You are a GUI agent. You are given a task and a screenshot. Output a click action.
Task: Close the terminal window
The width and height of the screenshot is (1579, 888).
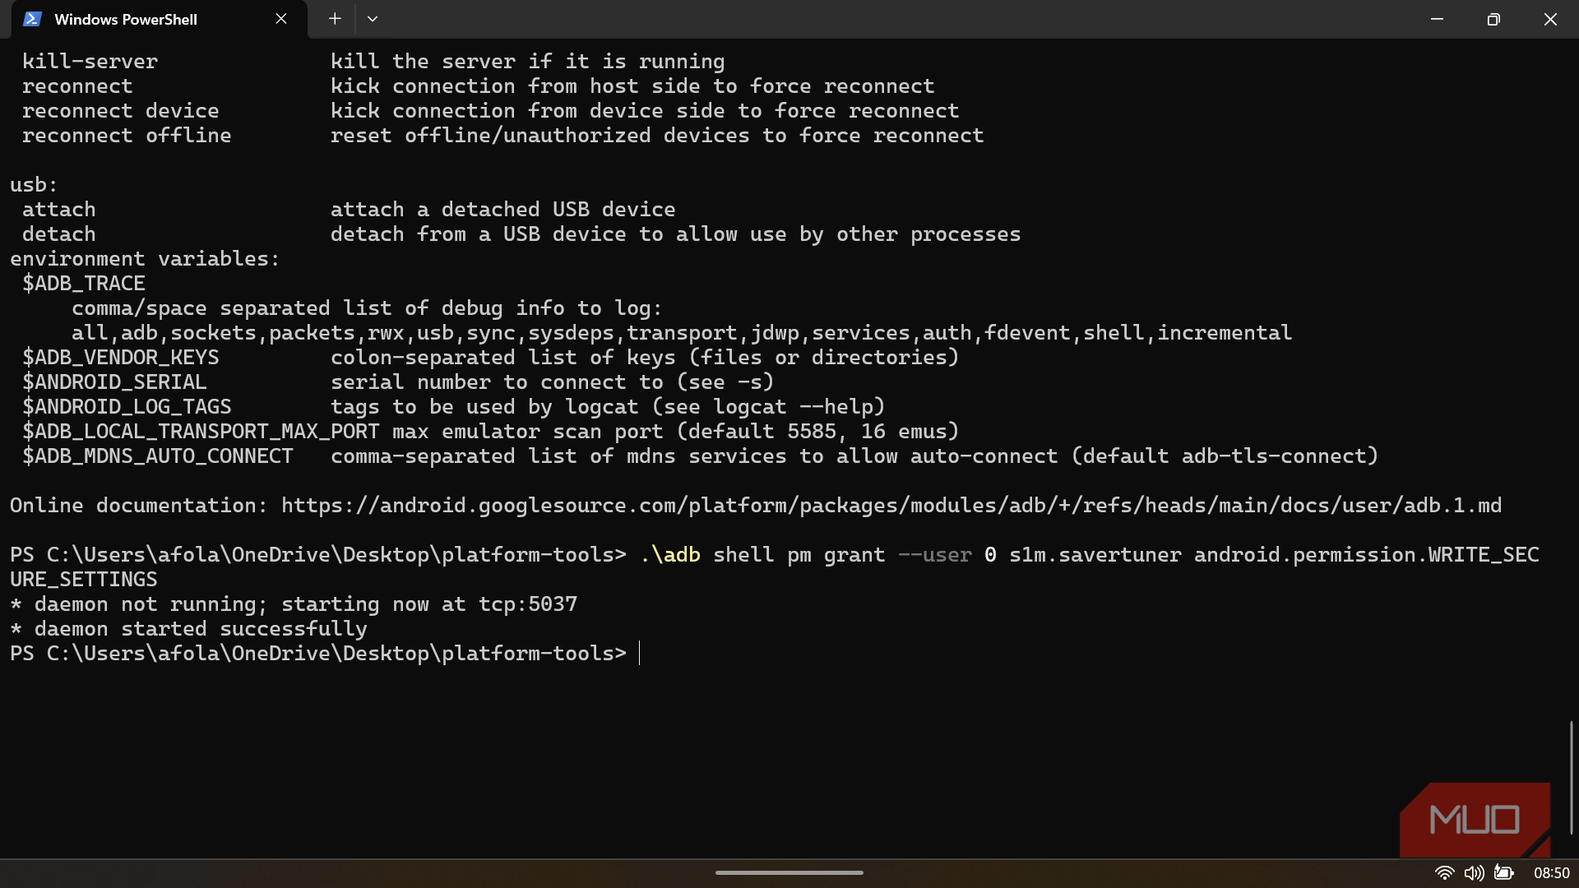[1550, 19]
